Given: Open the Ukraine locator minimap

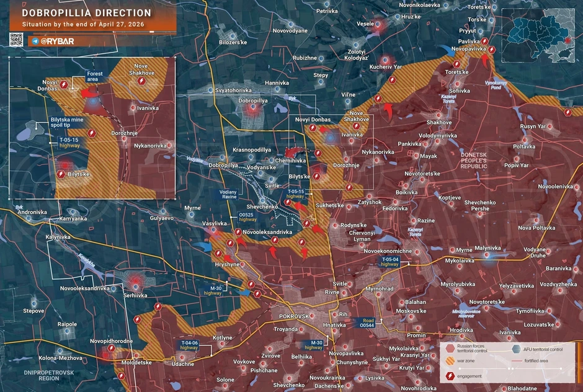Looking at the screenshot, I should coord(538,35).
